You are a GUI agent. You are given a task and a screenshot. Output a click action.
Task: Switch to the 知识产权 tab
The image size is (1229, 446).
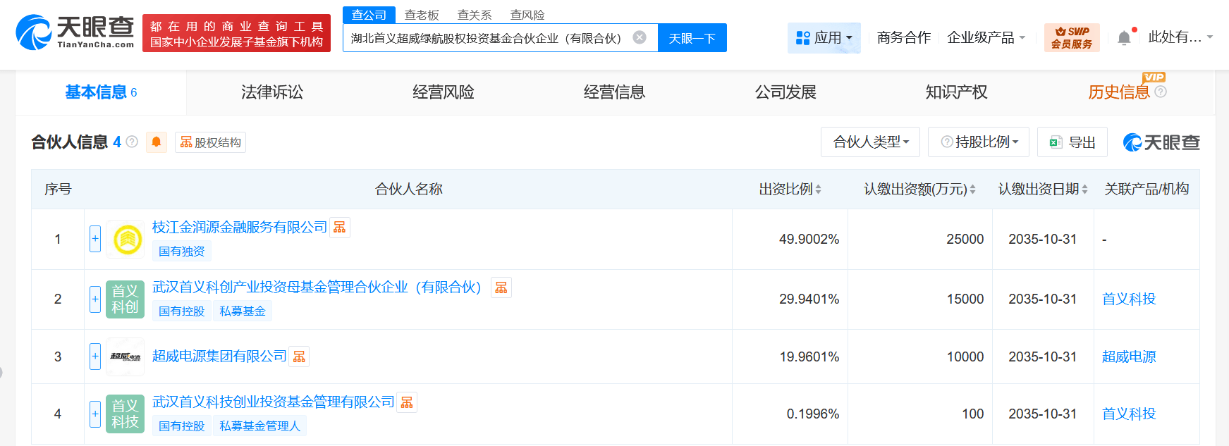(956, 92)
